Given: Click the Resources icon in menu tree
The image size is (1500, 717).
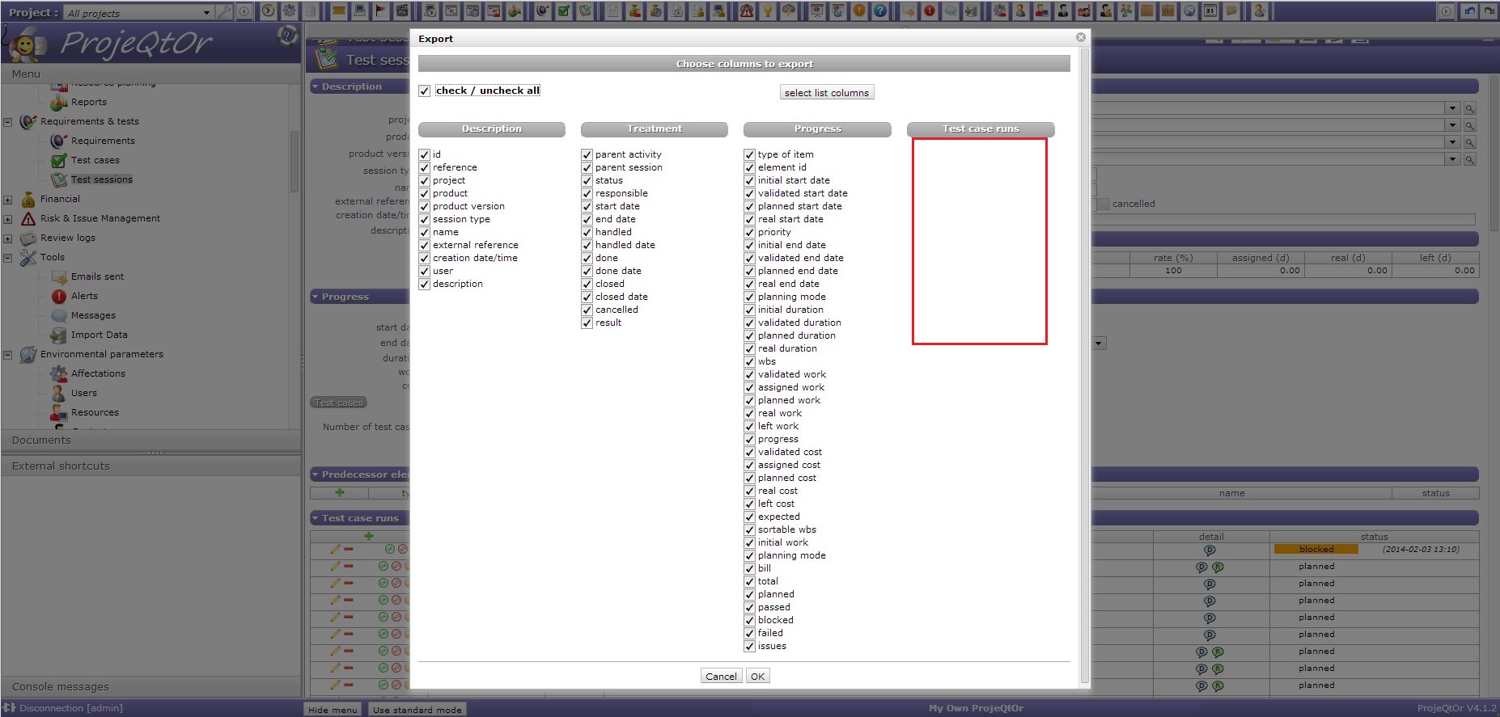Looking at the screenshot, I should tap(58, 412).
